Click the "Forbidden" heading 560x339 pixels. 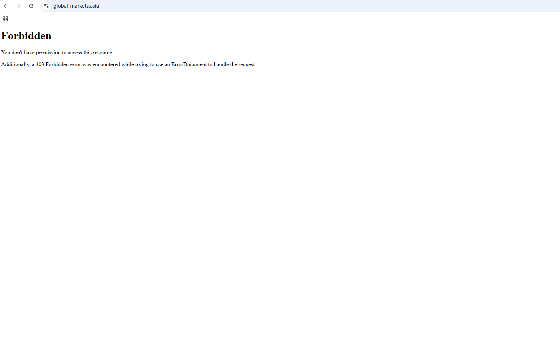click(x=26, y=36)
